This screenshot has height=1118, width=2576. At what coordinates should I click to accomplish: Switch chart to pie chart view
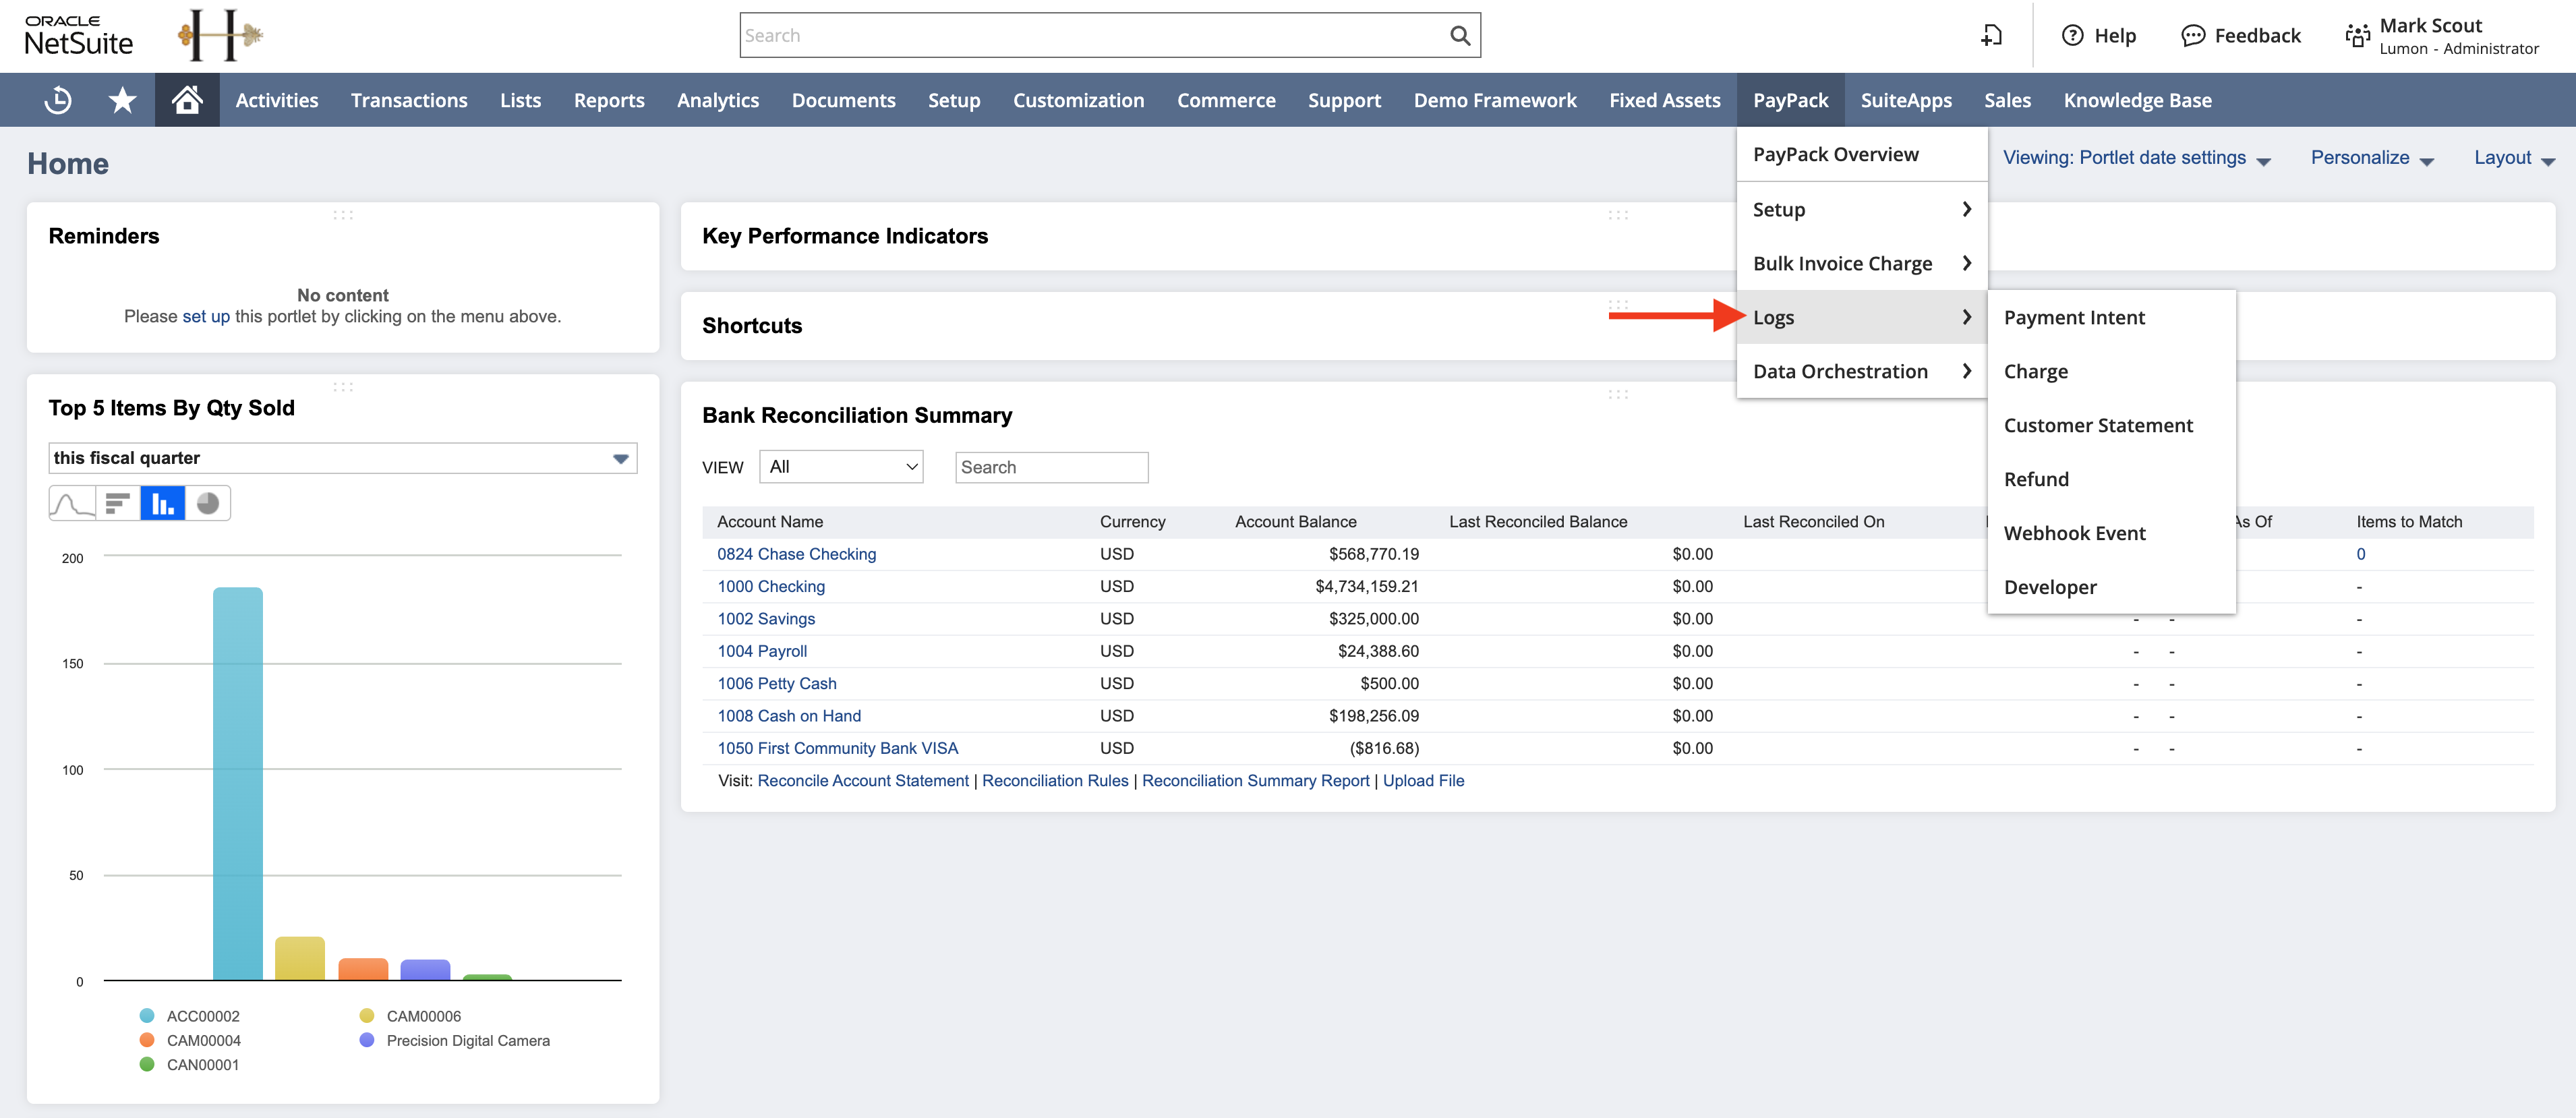pos(208,503)
